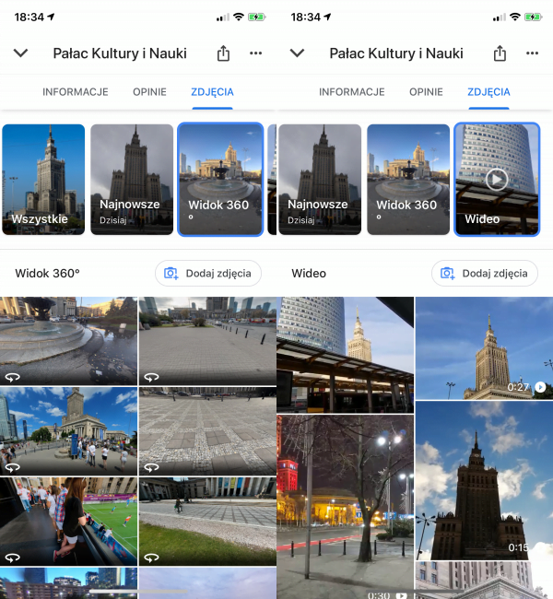Tap the 360 icon on the bollards plaza photo

[151, 378]
